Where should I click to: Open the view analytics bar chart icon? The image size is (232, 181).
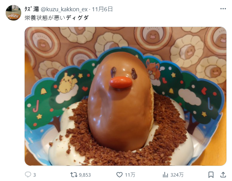click(165, 175)
